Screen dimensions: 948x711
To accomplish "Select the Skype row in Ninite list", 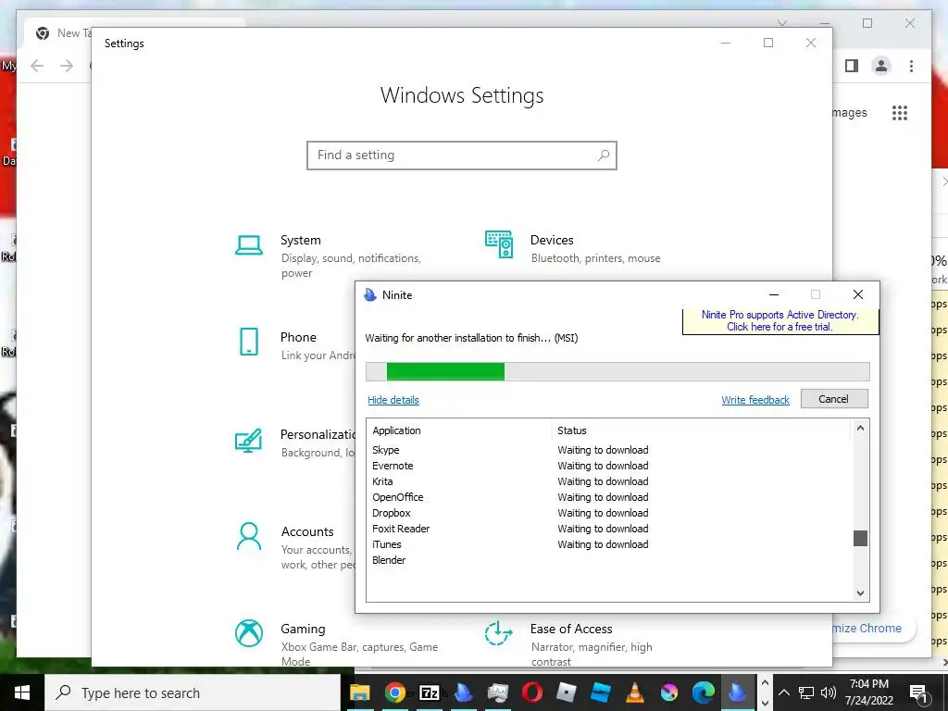I will (x=609, y=450).
